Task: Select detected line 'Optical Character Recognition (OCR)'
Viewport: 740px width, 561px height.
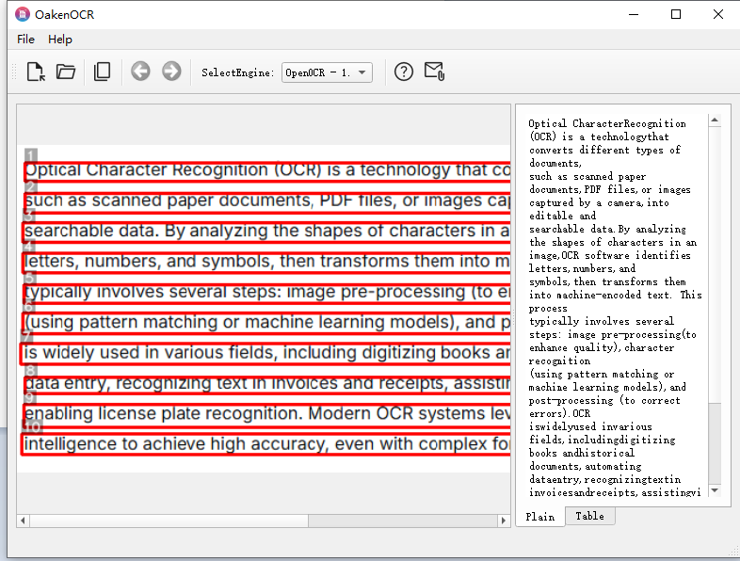Action: click(267, 170)
